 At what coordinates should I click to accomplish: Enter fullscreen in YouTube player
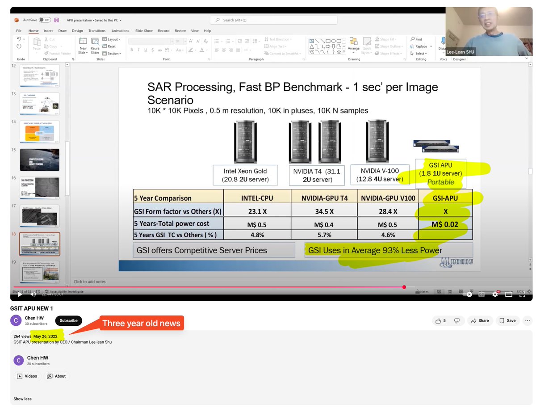(x=523, y=294)
